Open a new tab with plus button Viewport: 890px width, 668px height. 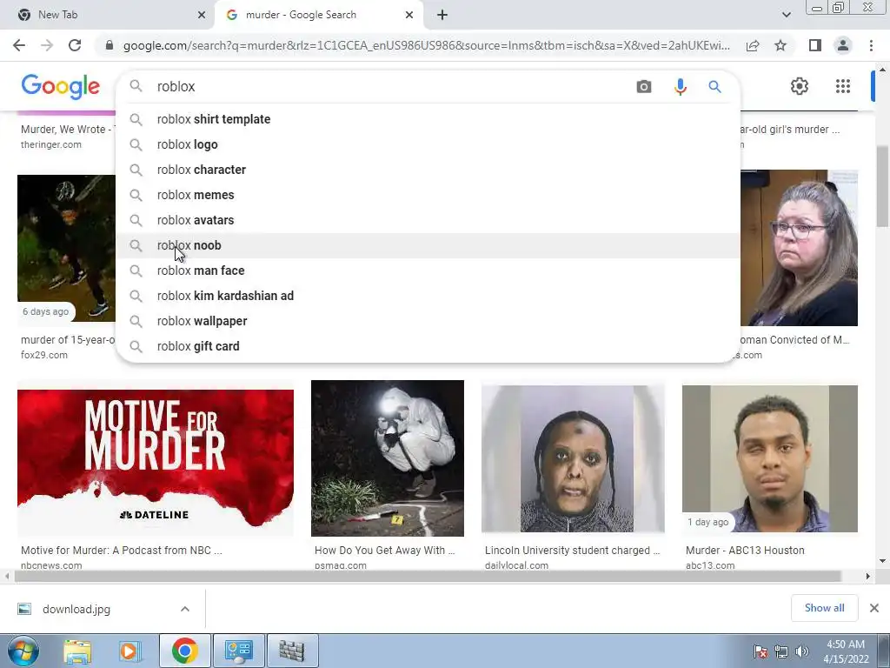442,15
